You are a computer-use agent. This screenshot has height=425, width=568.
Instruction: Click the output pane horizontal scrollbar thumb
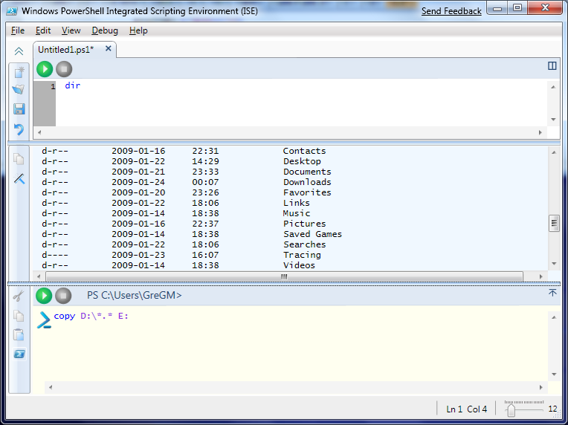tap(284, 276)
